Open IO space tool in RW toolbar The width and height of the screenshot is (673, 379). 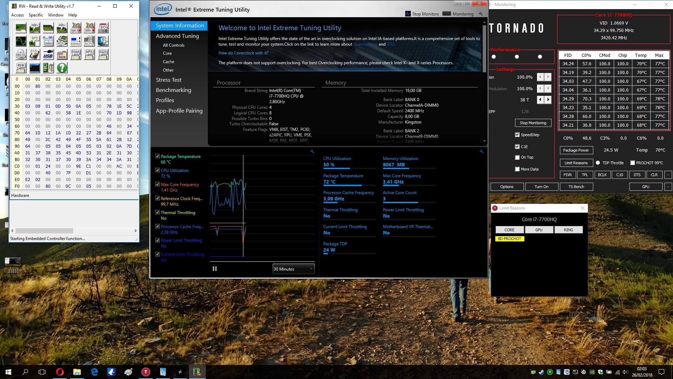point(75,28)
